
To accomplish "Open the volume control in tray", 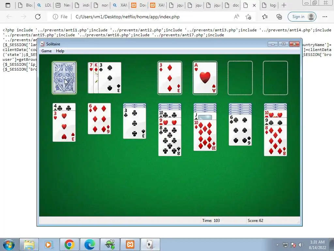I will point(301,245).
